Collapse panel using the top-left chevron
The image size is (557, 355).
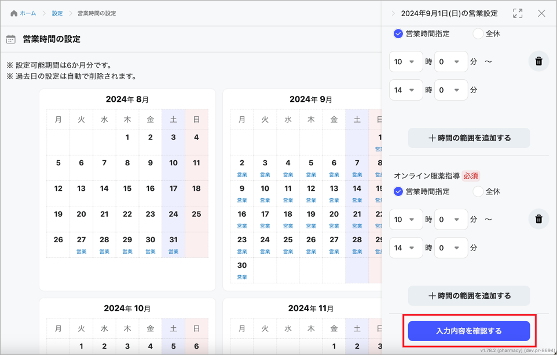(x=393, y=13)
